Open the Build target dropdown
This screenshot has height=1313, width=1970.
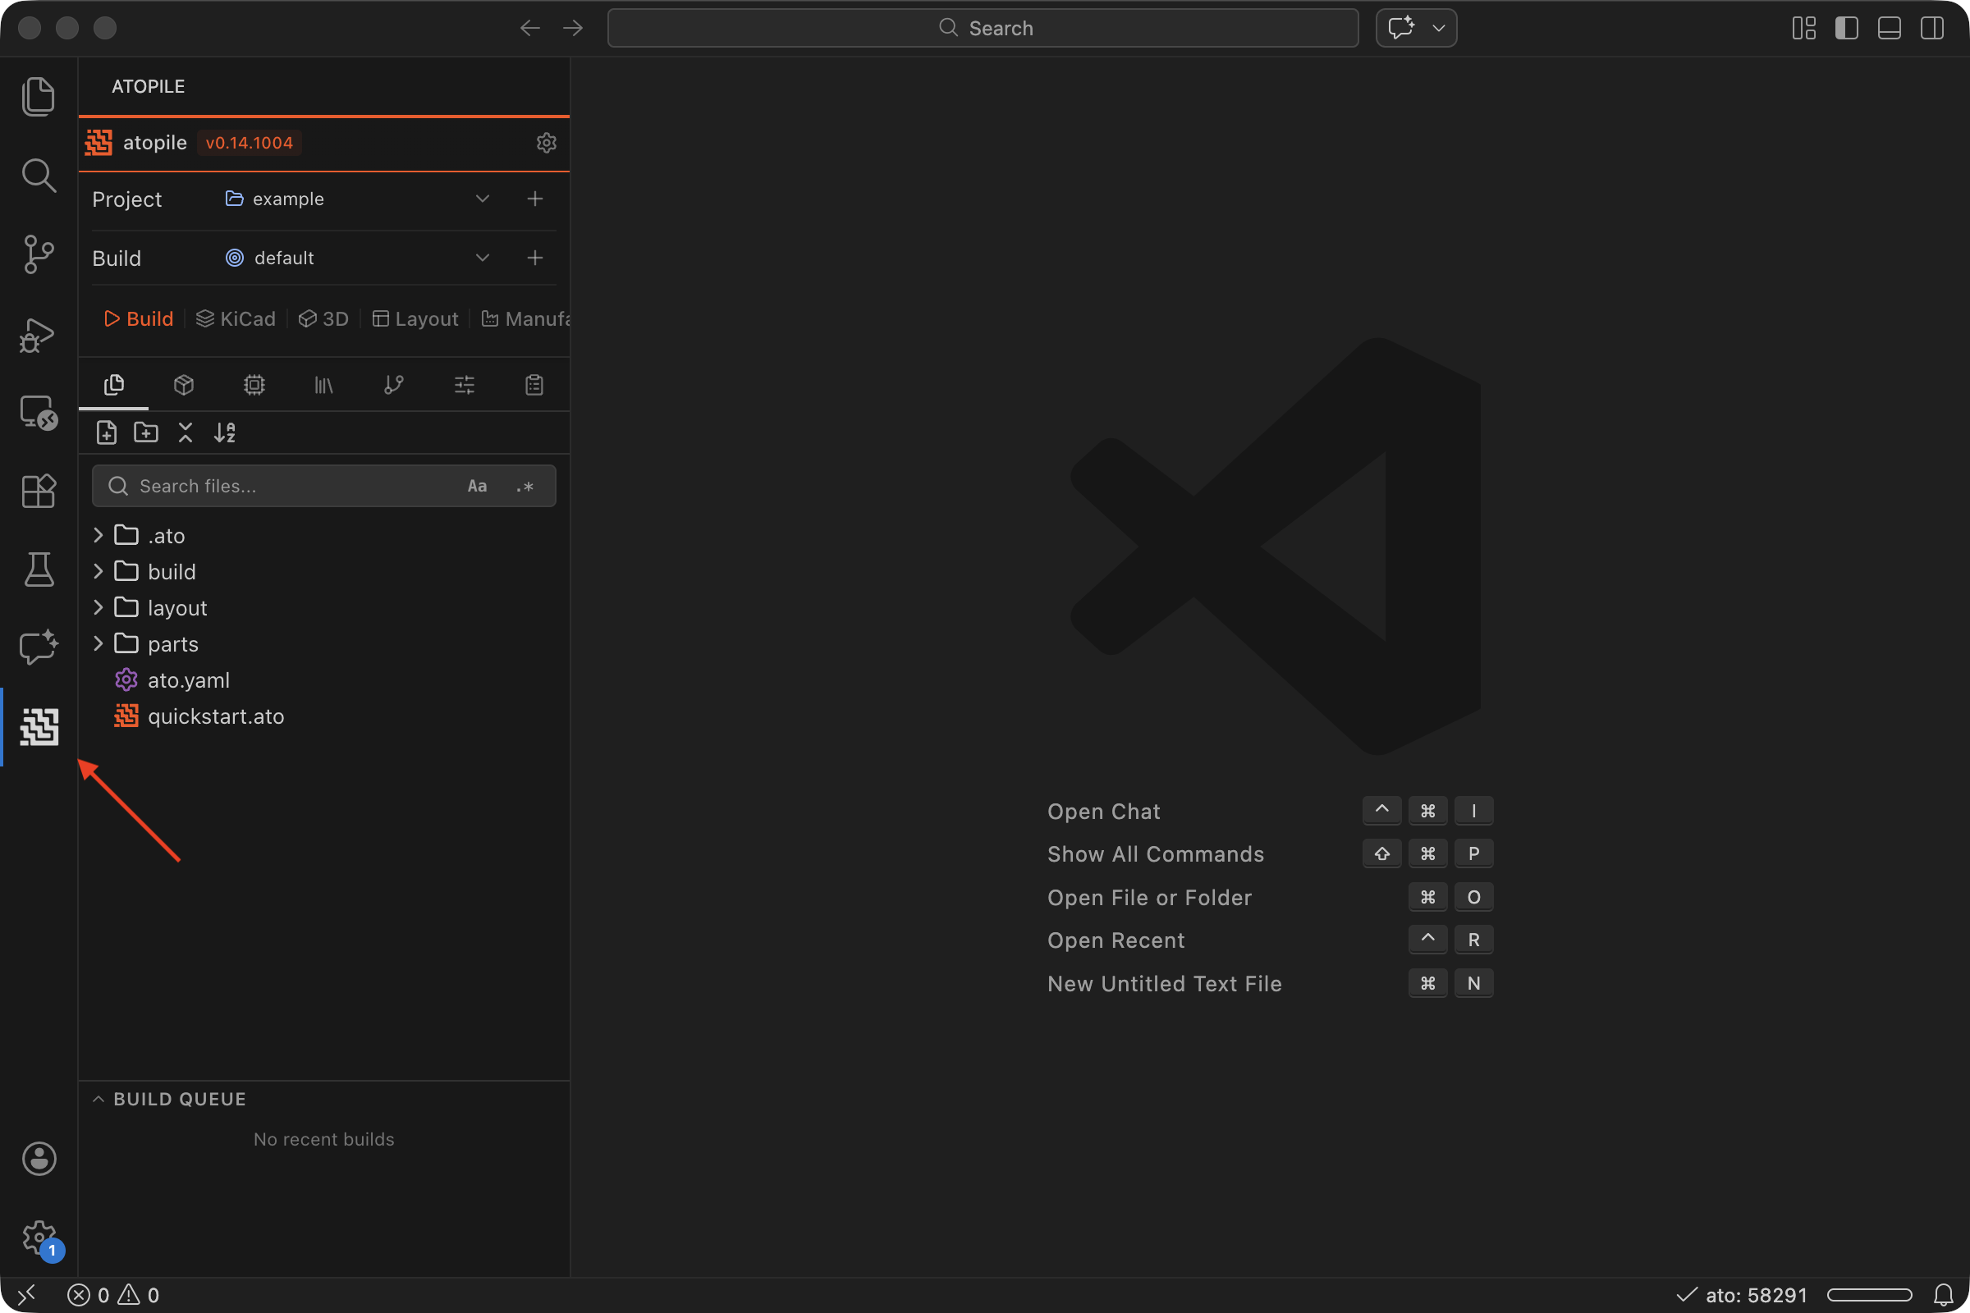point(482,257)
